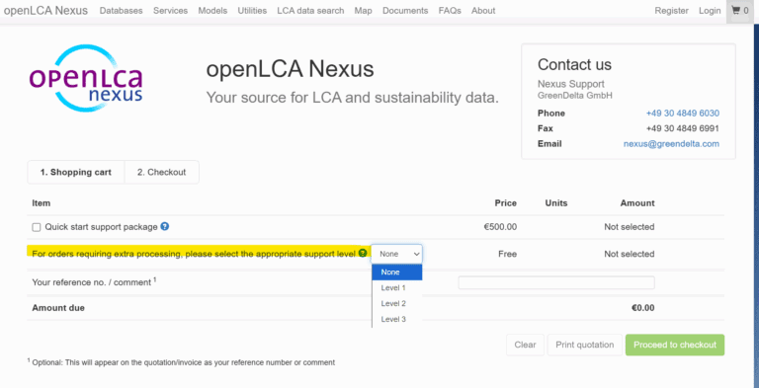This screenshot has width=759, height=388.
Task: Open the Databases menu
Action: click(121, 11)
